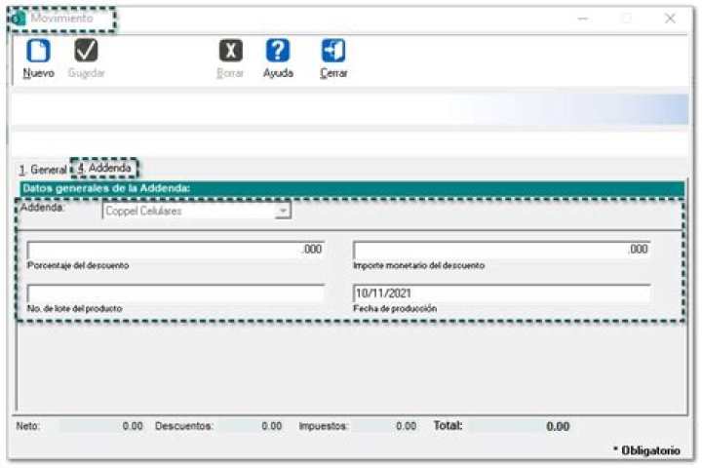Viewport: 702px width, 468px height.
Task: Click the Porcentaje del descuento field
Action: coord(175,250)
